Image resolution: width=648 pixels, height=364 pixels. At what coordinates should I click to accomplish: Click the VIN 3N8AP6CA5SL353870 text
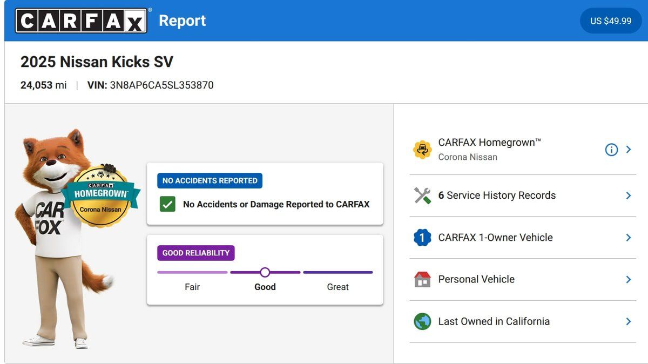(151, 85)
